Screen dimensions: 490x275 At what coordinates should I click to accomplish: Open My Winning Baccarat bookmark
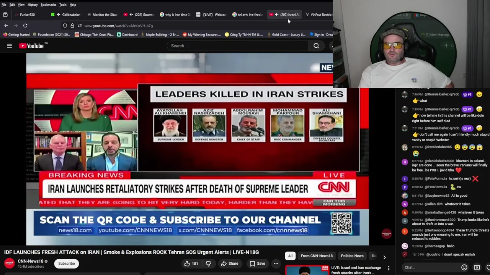point(202,35)
